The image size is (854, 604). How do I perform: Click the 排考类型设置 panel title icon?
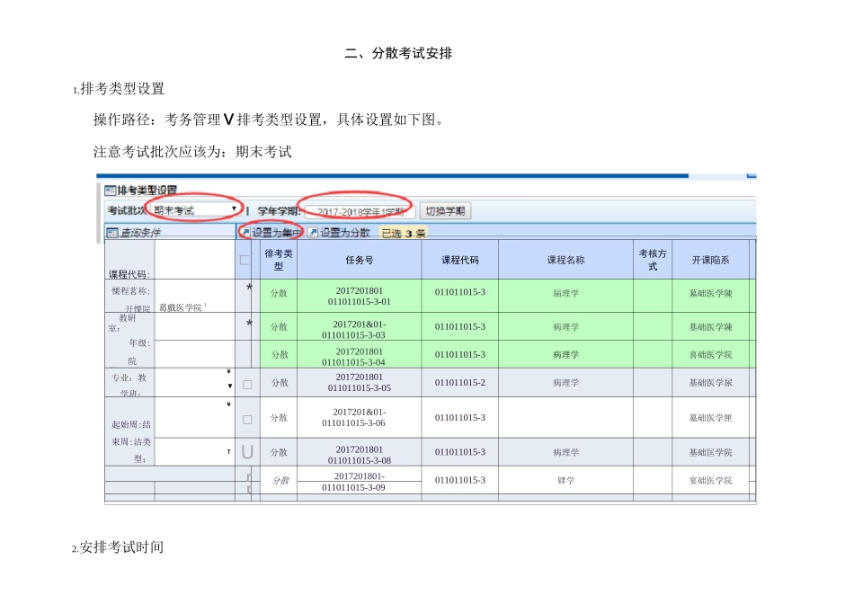click(111, 191)
